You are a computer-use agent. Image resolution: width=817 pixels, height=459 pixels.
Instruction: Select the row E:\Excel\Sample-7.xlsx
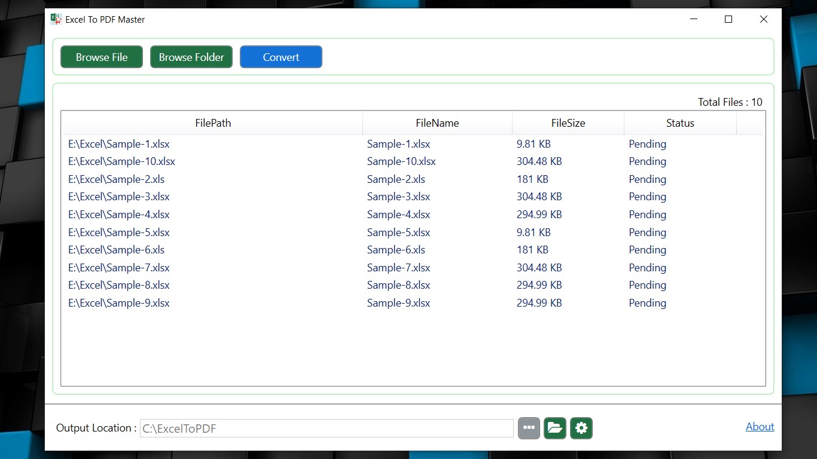[413, 268]
